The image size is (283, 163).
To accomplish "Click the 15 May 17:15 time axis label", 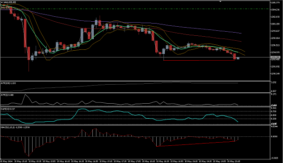I will (x=106, y=161).
